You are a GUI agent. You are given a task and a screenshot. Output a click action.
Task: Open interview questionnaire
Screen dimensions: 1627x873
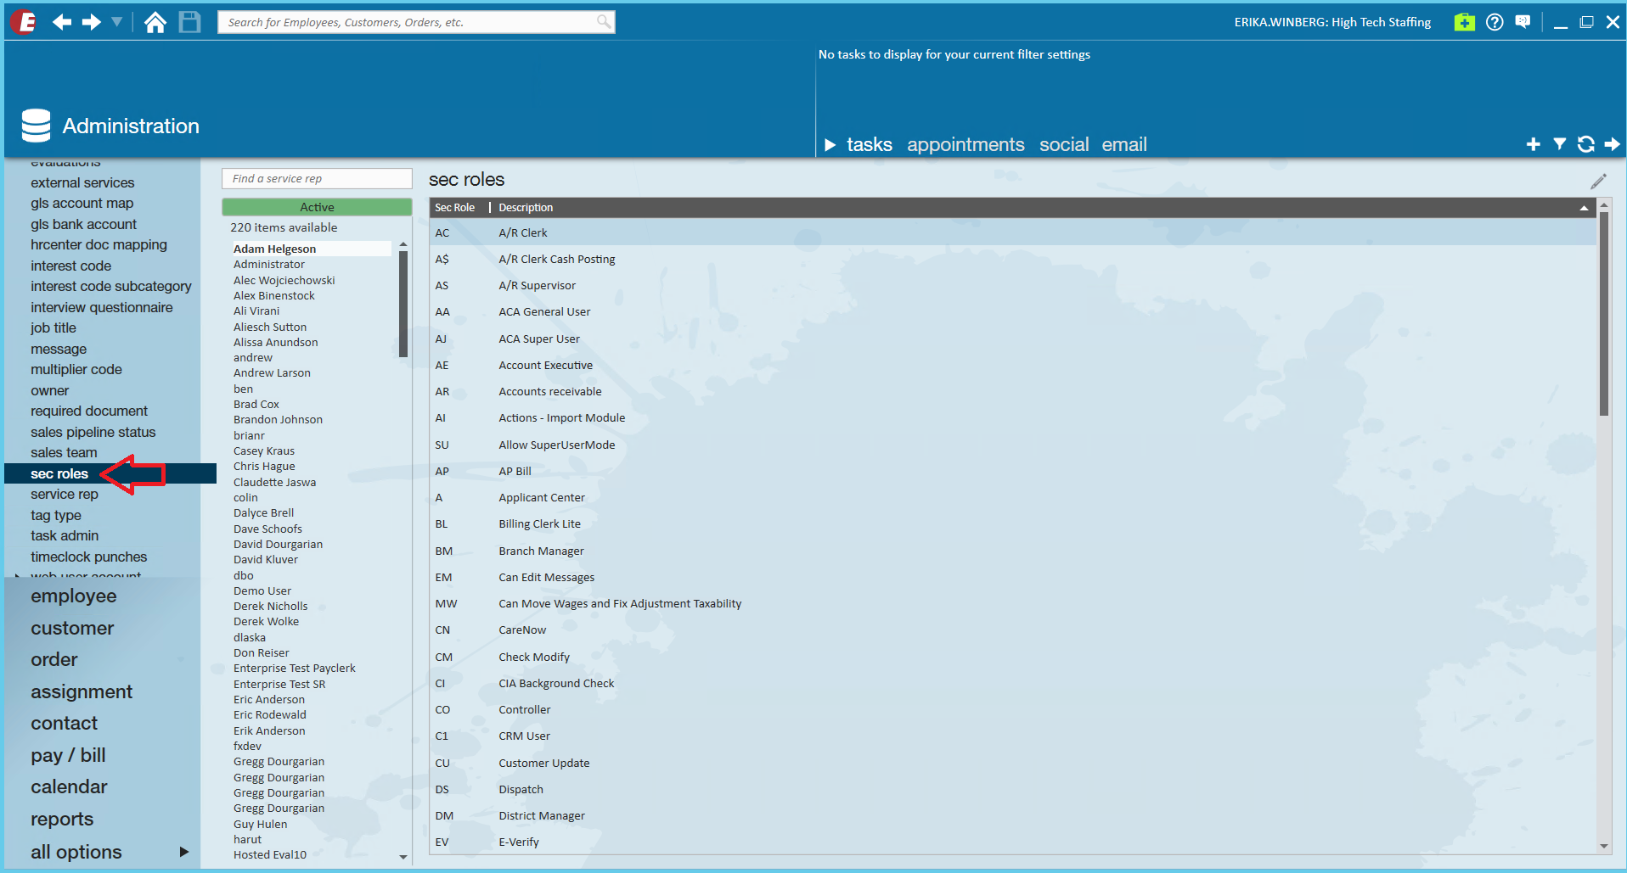click(x=102, y=307)
